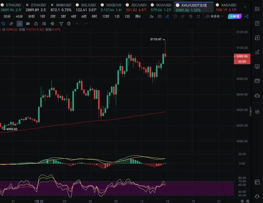This screenshot has height=203, width=263.
Task: Select the 分时 timeframe
Action: (x=31, y=16)
